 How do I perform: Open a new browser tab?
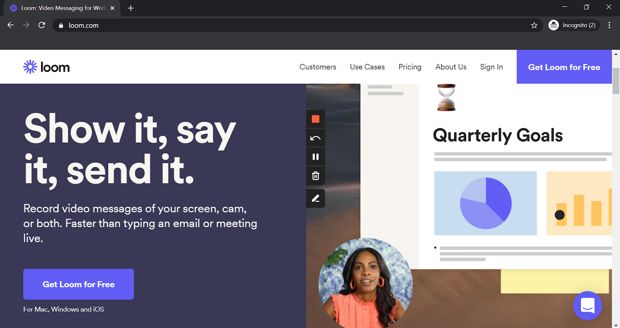[131, 8]
